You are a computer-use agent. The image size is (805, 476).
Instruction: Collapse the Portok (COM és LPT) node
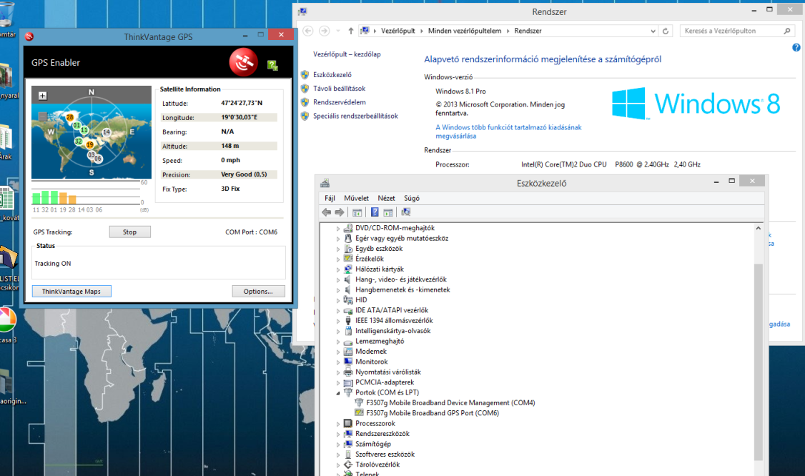tap(338, 393)
